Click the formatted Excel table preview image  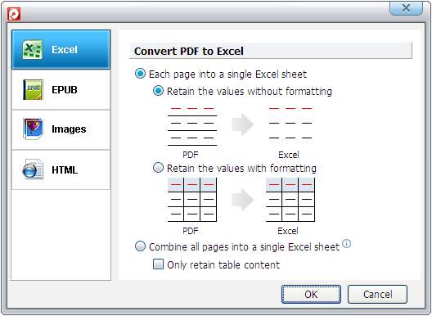(x=290, y=200)
